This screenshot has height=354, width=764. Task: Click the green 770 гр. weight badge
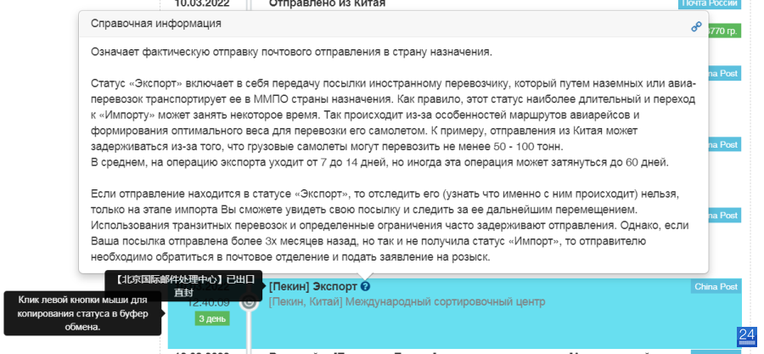(x=725, y=31)
